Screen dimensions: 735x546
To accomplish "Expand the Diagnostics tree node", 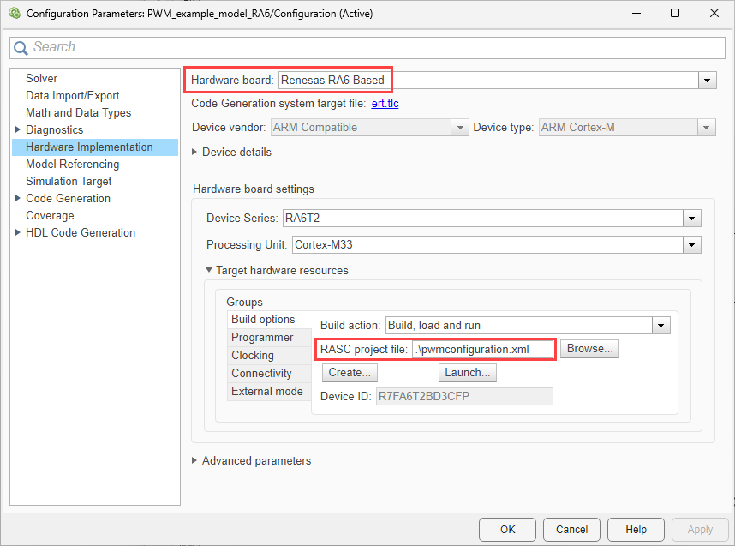I will pos(18,130).
